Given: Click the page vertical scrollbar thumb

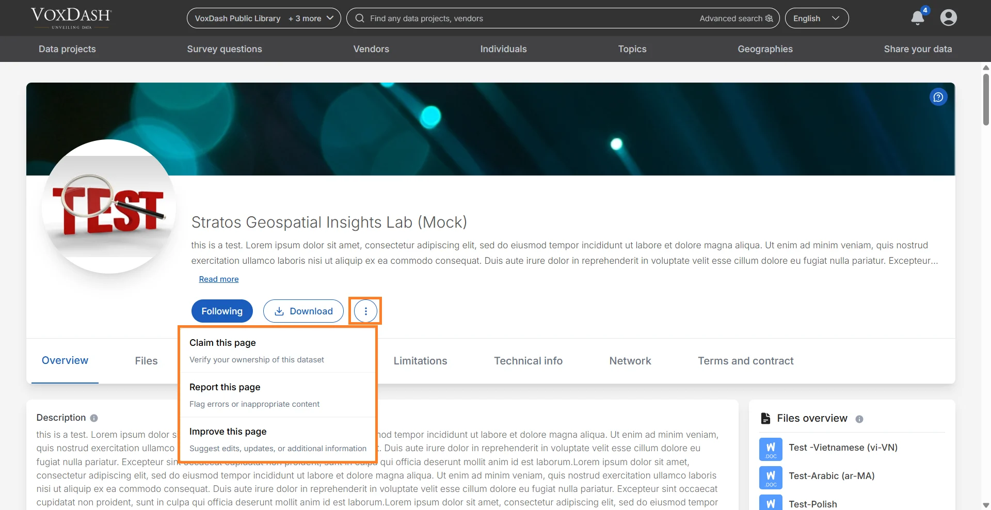Looking at the screenshot, I should [986, 99].
